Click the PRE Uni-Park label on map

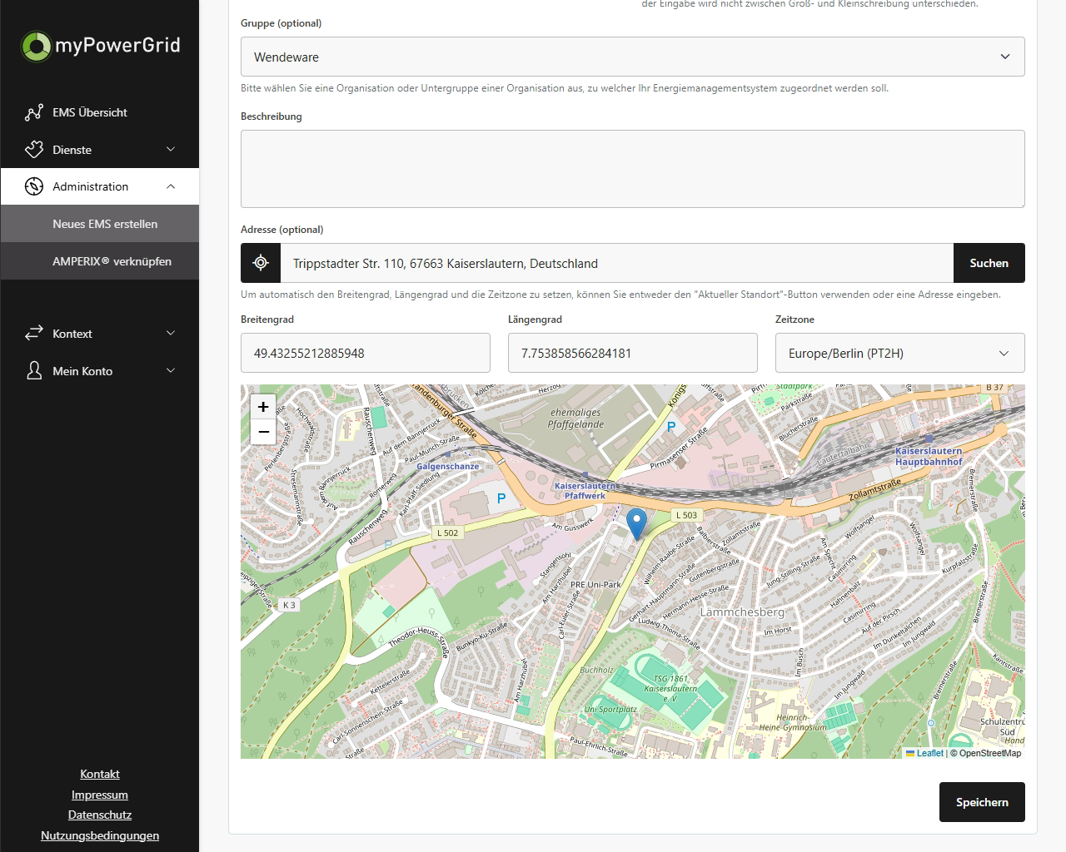pyautogui.click(x=595, y=584)
